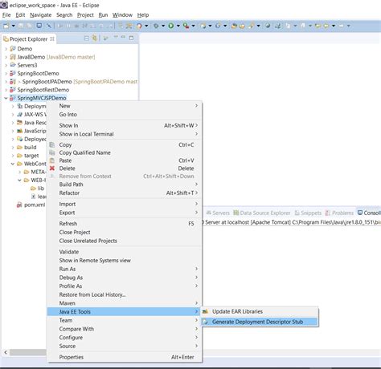Choose New from the context menu
This screenshot has width=381, height=369.
pyautogui.click(x=125, y=106)
